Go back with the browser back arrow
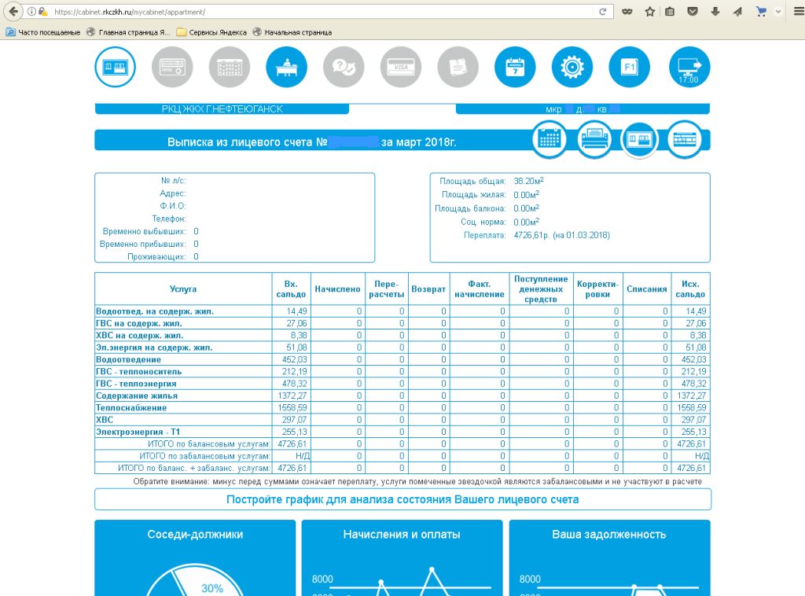The image size is (805, 596). point(13,11)
